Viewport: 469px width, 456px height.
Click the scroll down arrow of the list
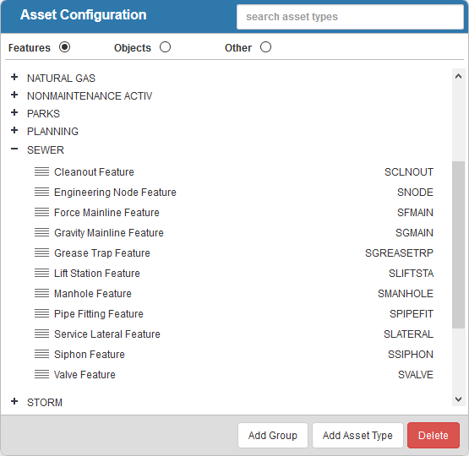pyautogui.click(x=458, y=399)
